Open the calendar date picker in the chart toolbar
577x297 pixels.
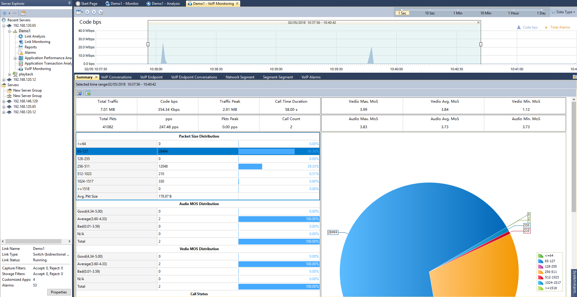pyautogui.click(x=79, y=12)
